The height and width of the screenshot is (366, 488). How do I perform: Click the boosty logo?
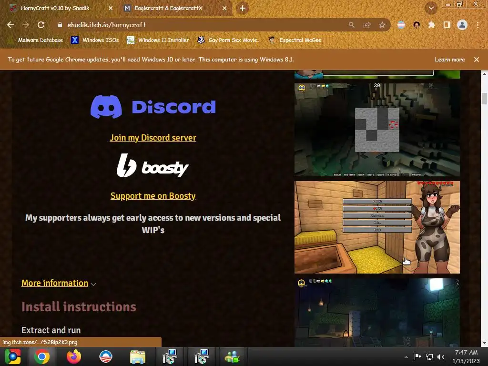coord(153,165)
